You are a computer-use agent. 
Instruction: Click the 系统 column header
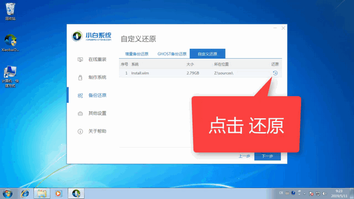[135, 64]
